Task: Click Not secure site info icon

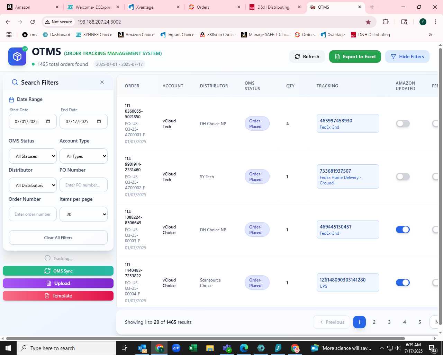Action: [x=58, y=22]
